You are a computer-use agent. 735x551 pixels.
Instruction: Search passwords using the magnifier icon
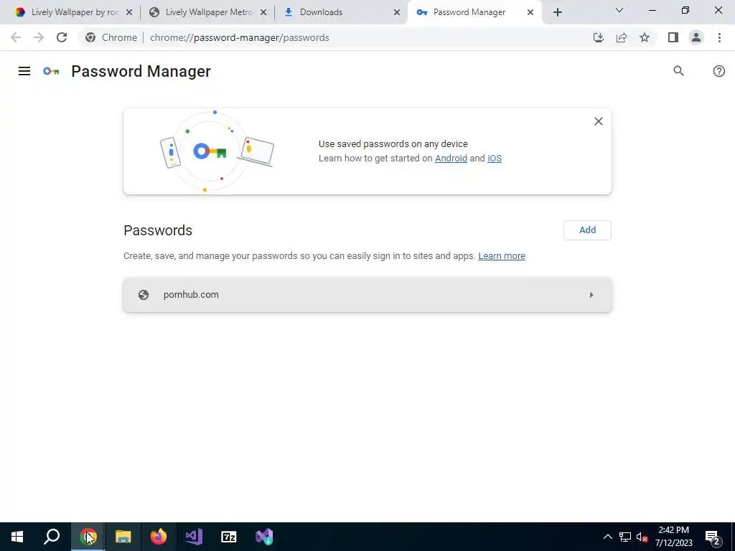[x=678, y=71]
